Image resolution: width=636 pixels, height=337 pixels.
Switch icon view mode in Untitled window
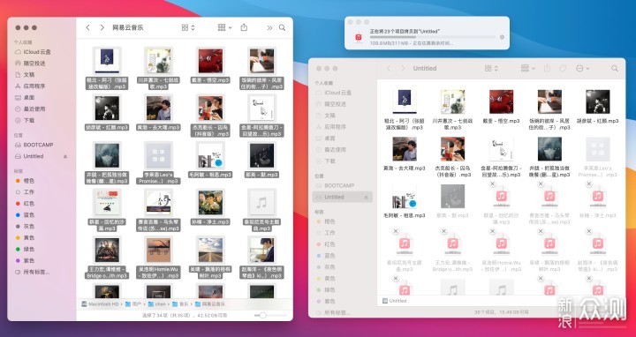[491, 69]
